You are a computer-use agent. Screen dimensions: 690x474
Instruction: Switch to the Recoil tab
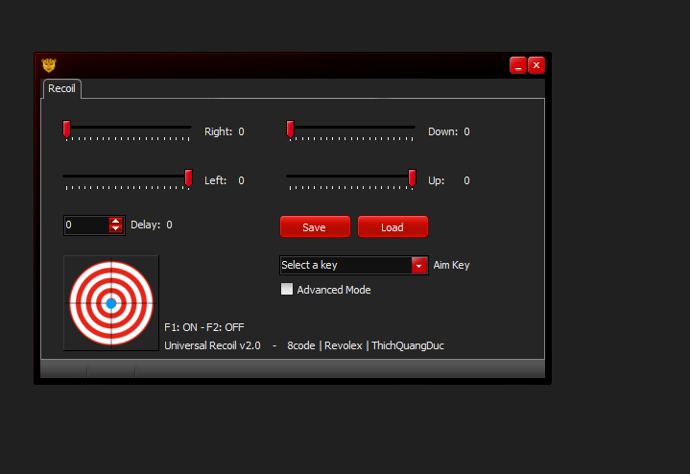click(62, 88)
